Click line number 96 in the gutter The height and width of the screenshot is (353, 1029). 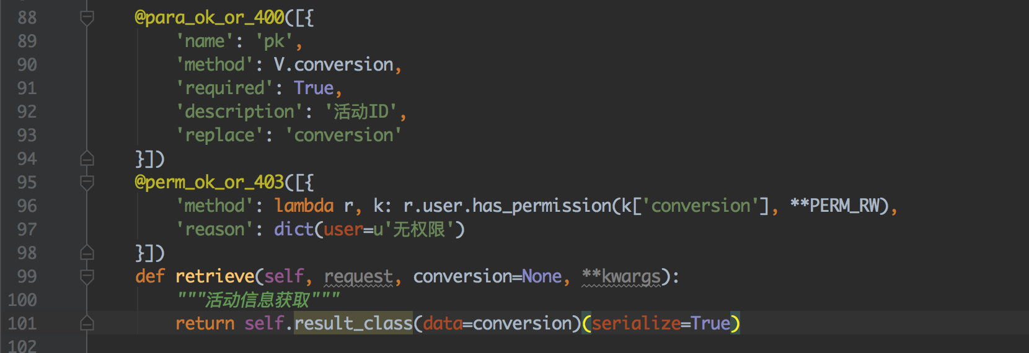(x=27, y=206)
